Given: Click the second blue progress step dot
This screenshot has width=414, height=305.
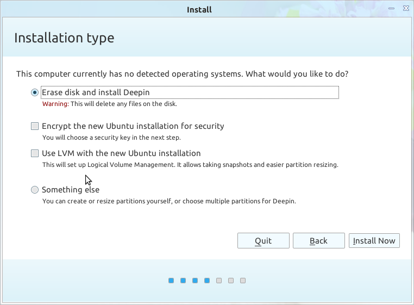Looking at the screenshot, I should coord(183,281).
